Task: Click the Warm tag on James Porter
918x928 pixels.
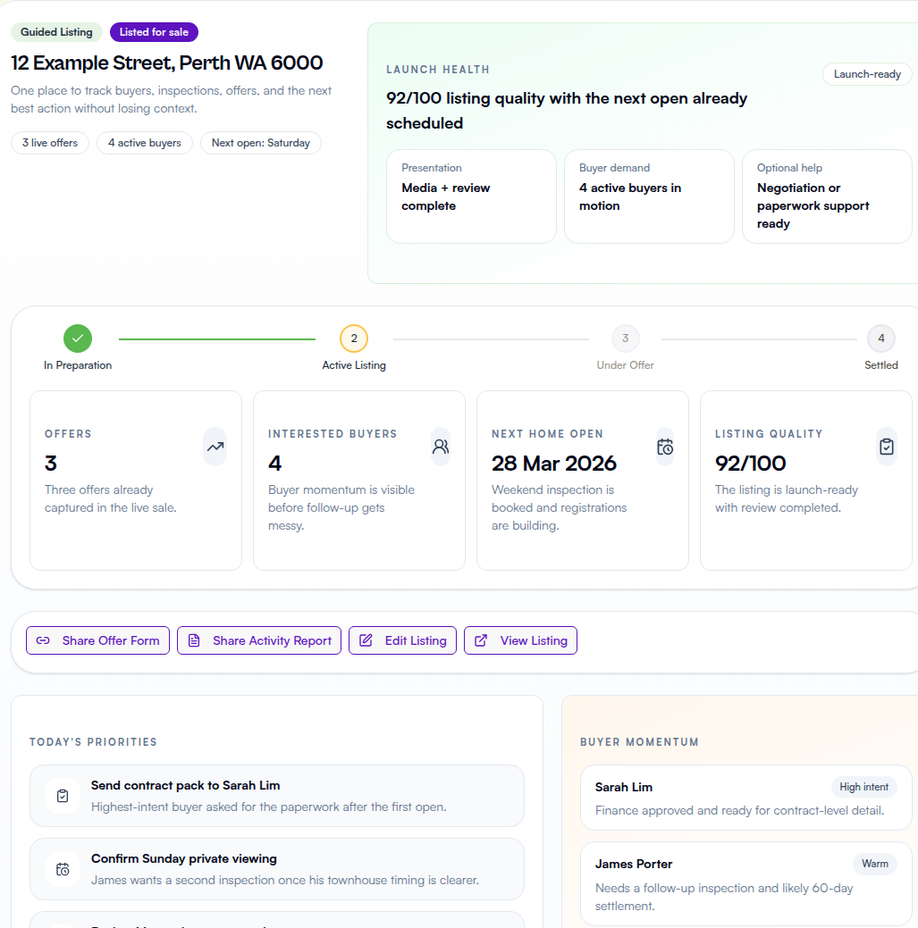Action: [874, 864]
